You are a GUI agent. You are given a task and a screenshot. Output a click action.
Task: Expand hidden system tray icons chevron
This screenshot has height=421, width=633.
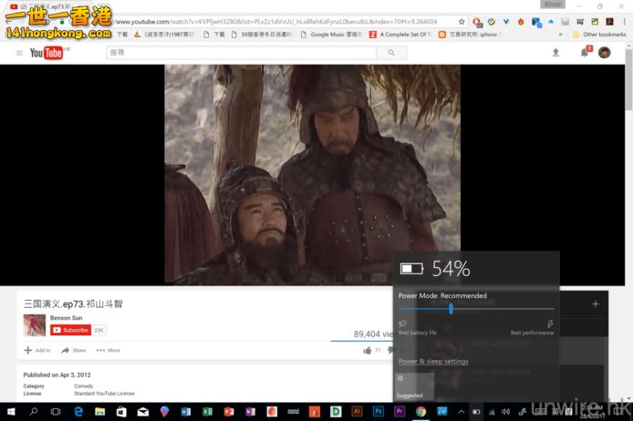[462, 412]
